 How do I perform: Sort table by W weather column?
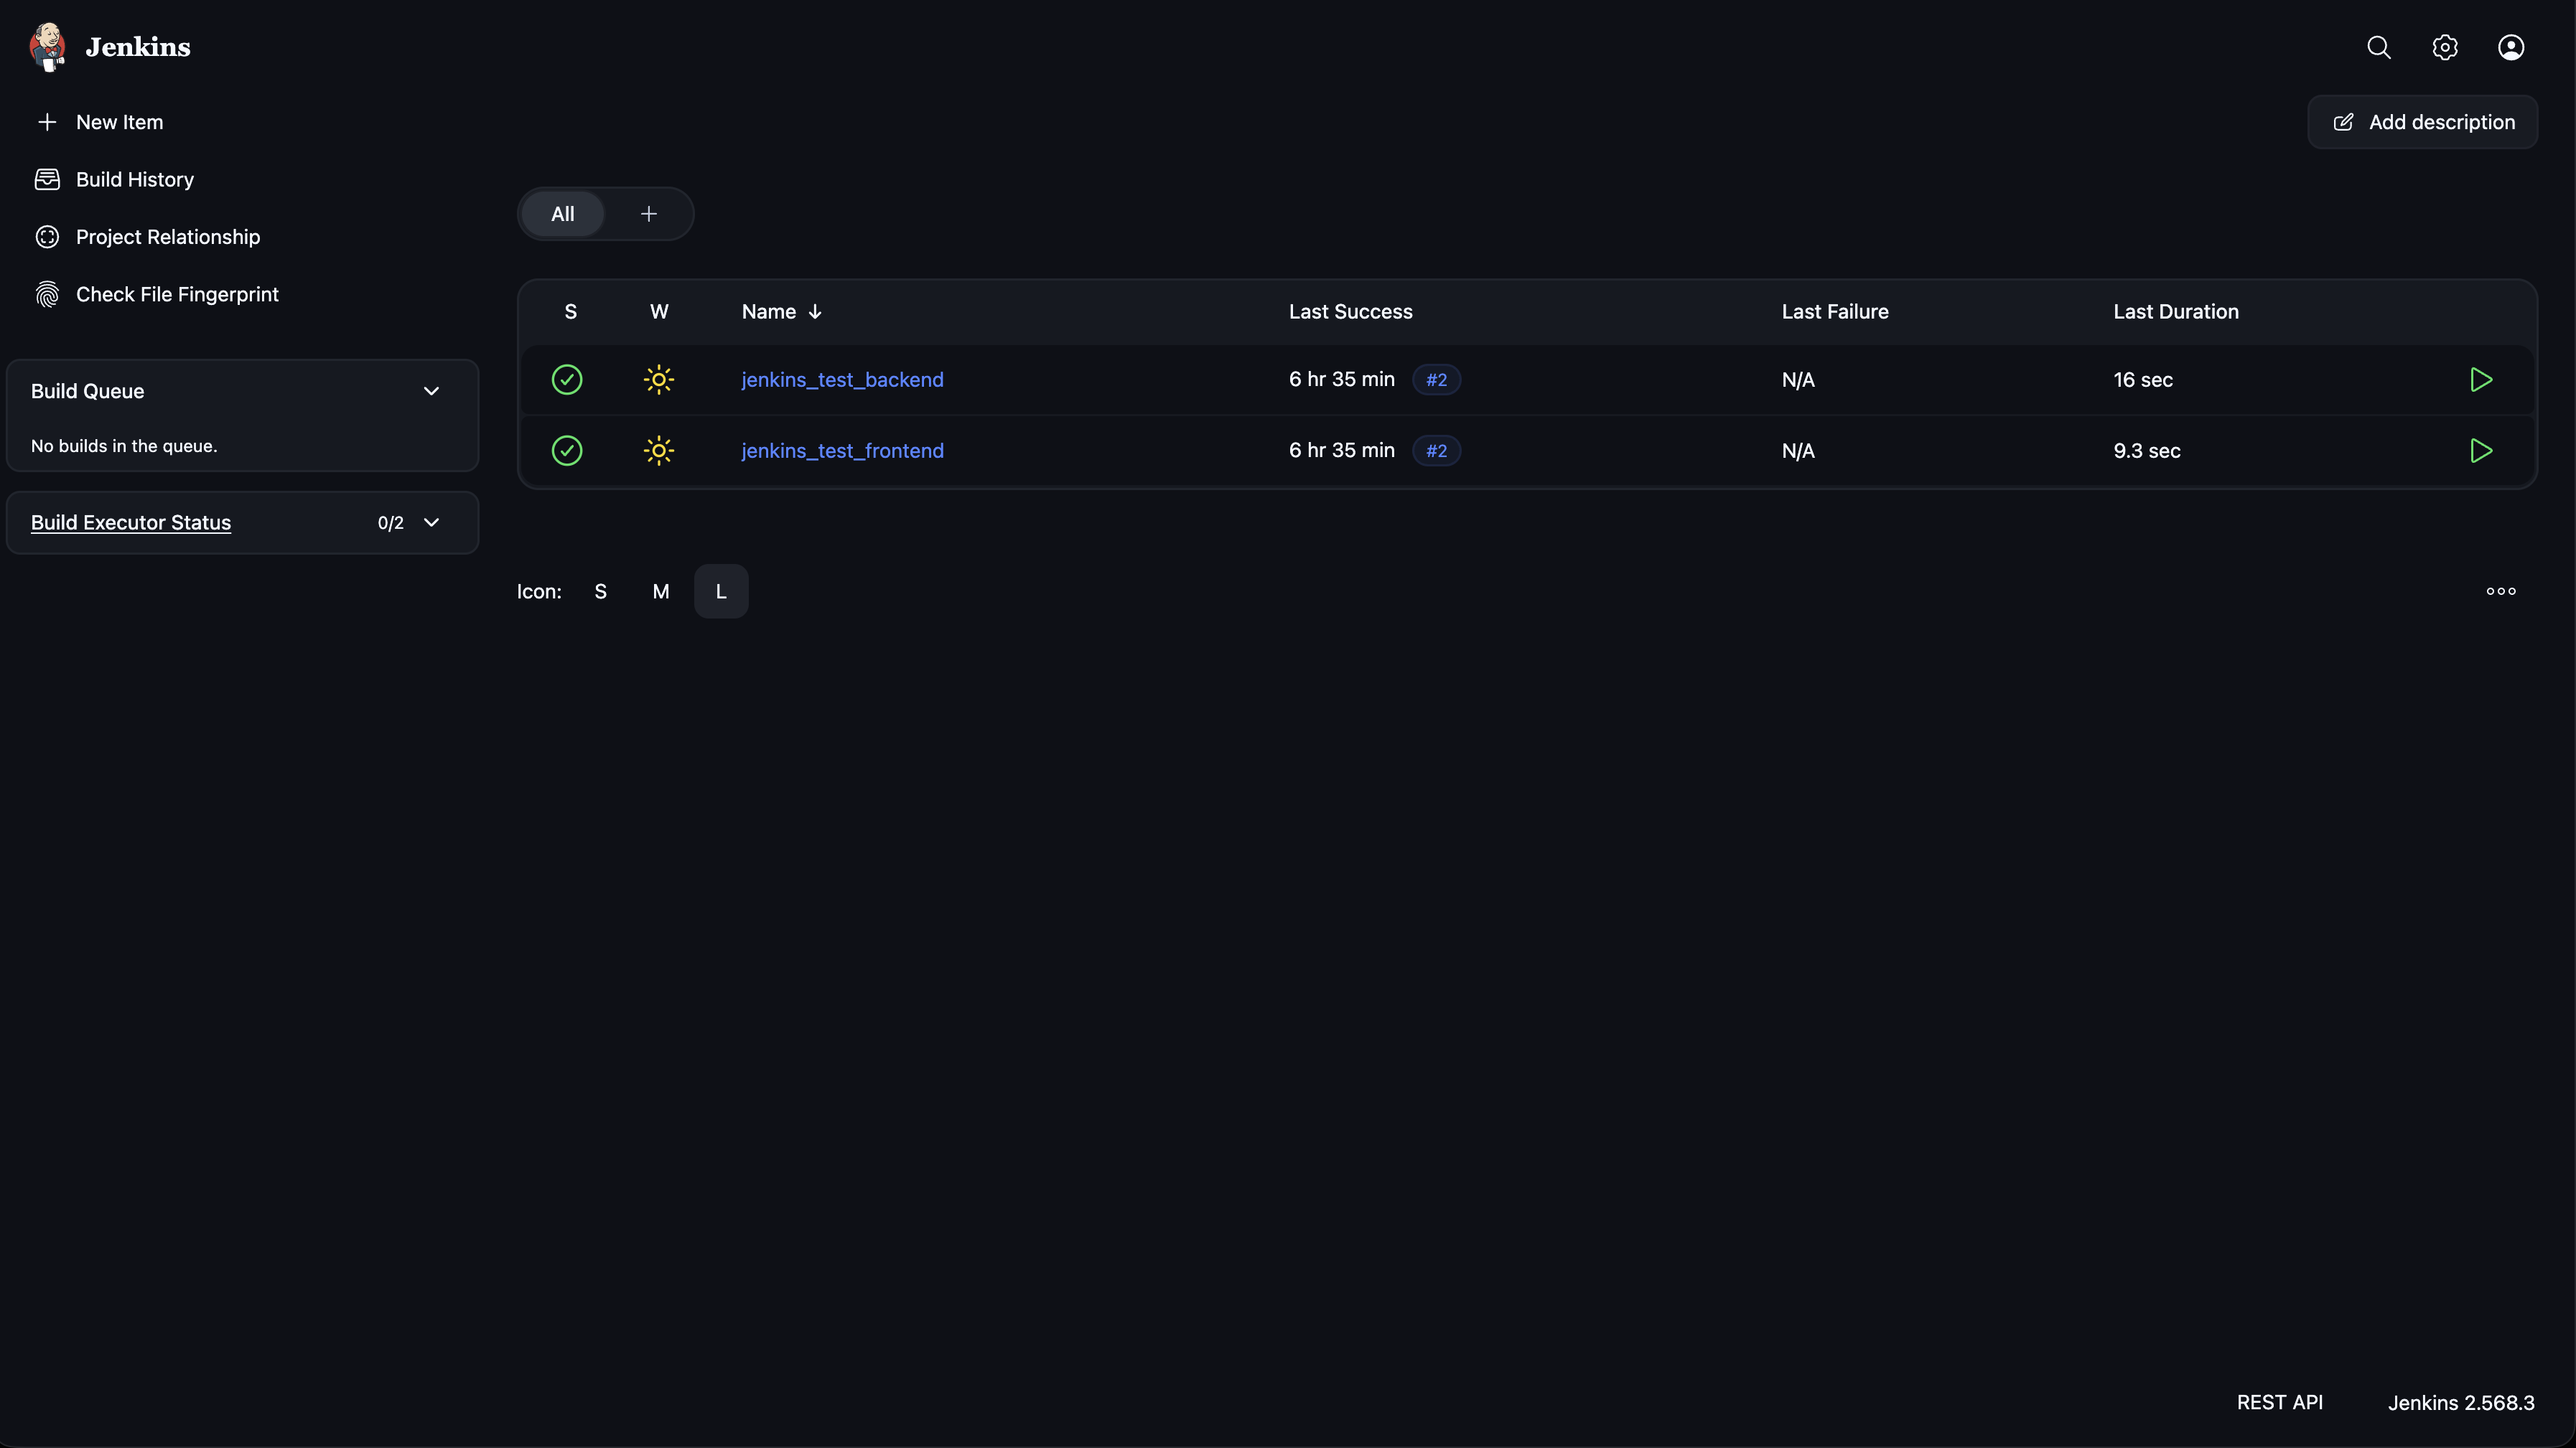(659, 312)
